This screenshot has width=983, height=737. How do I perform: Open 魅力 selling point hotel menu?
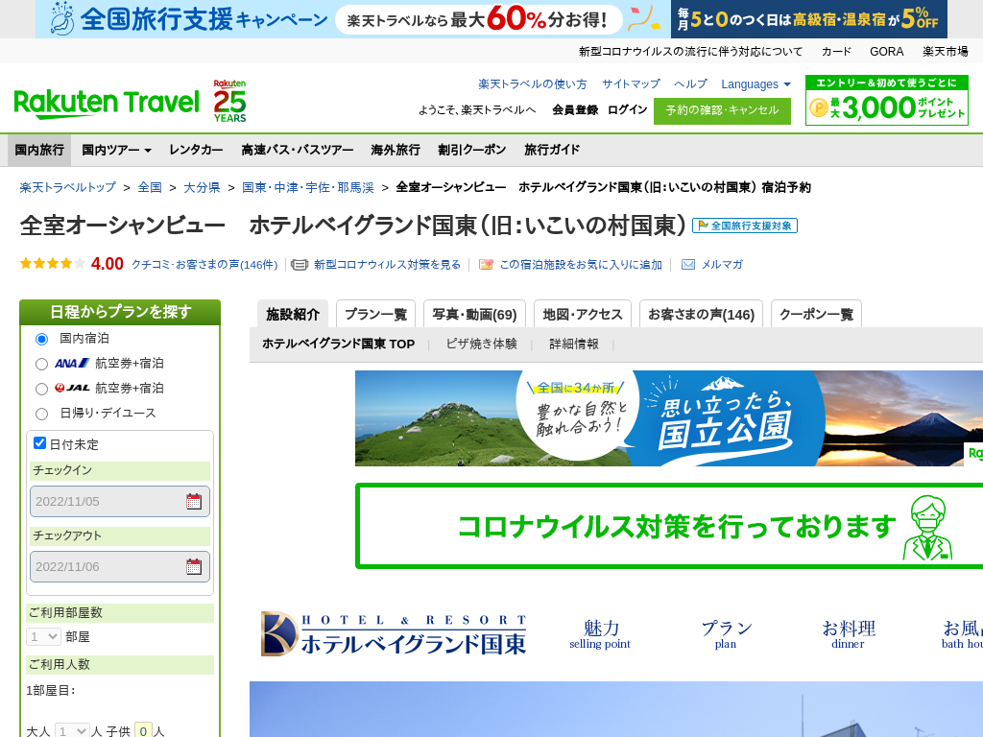(x=600, y=634)
